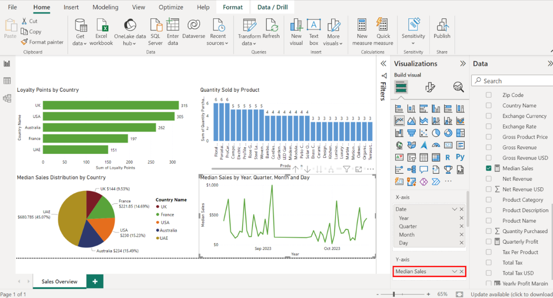The image size is (553, 298).
Task: Insert a Text box
Action: [x=313, y=32]
